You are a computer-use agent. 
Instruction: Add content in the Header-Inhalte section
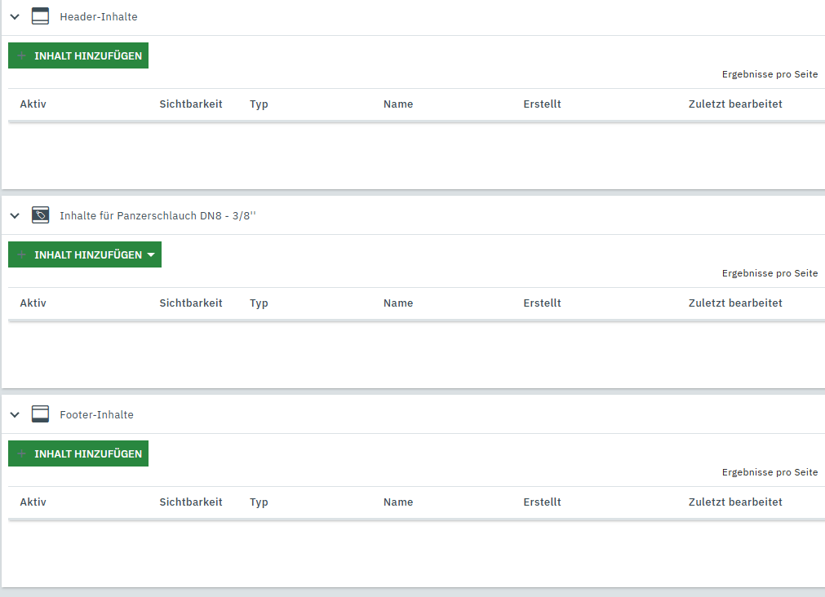point(78,56)
